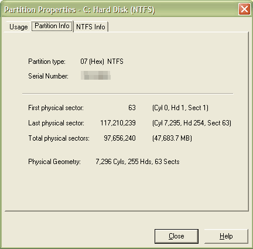Click the 47,683.7 MB size text
Screen dimensions: 253x249
click(x=172, y=138)
